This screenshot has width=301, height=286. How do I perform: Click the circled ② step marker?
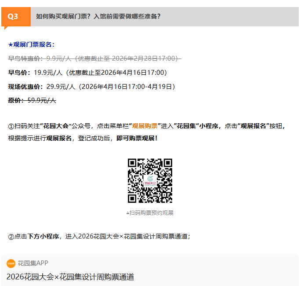[x=11, y=236]
